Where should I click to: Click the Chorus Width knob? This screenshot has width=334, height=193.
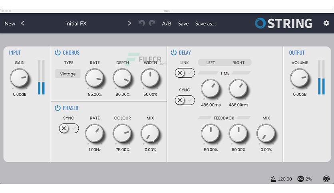pyautogui.click(x=150, y=78)
